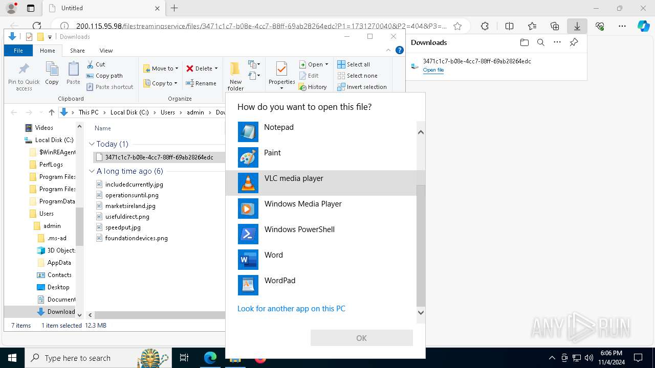This screenshot has height=368, width=655.
Task: Select WordPad in the app list
Action: 321,285
